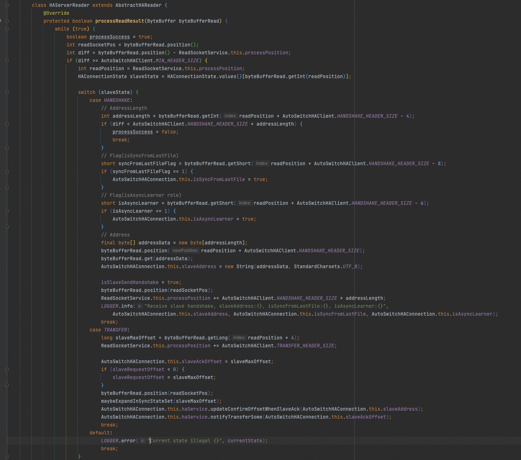Click the index: hint on addressLength getInt line
This screenshot has width=521, height=460.
click(x=230, y=116)
